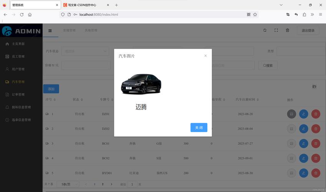View picture icon for row BC01
The height and width of the screenshot is (192, 326).
pyautogui.click(x=291, y=144)
